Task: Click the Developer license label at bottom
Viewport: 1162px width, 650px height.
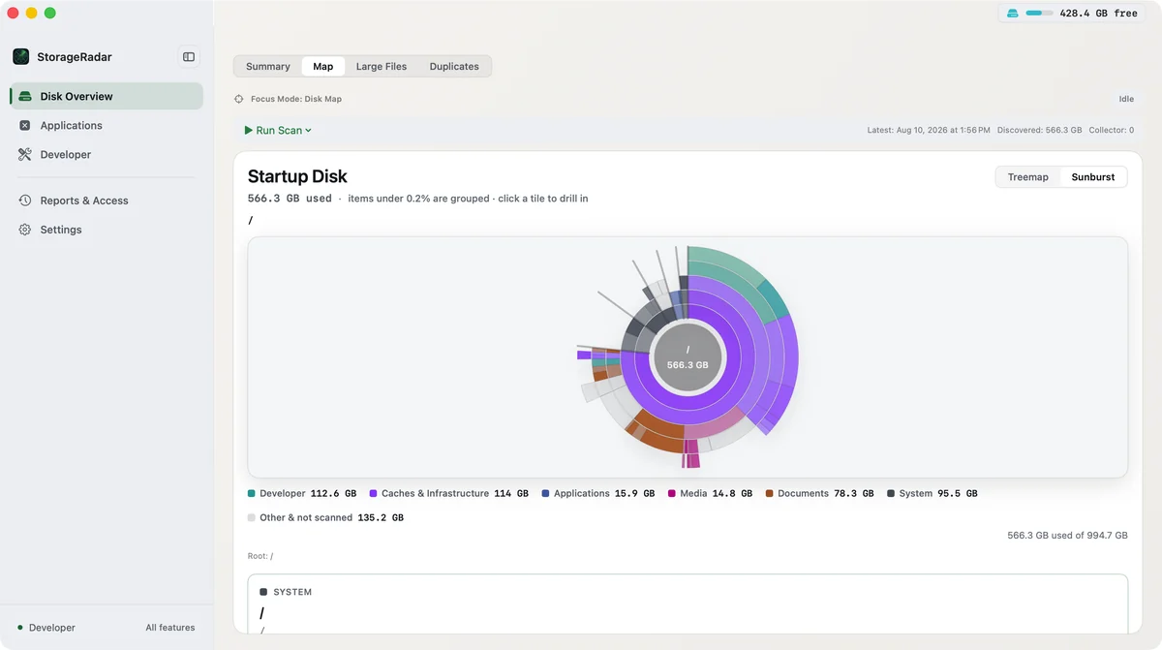Action: pyautogui.click(x=52, y=628)
